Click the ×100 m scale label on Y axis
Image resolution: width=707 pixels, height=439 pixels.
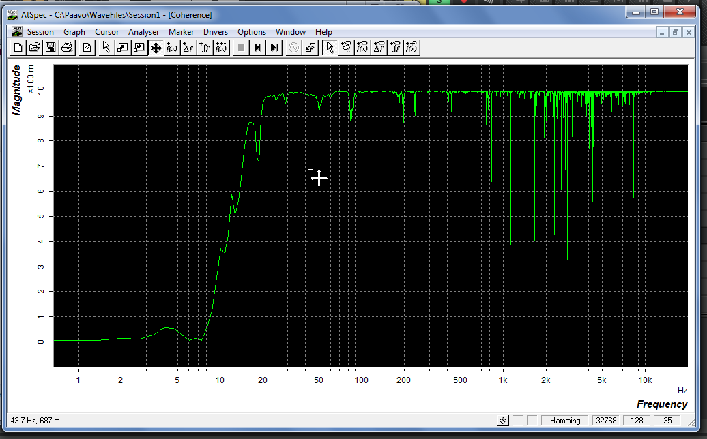(31, 79)
